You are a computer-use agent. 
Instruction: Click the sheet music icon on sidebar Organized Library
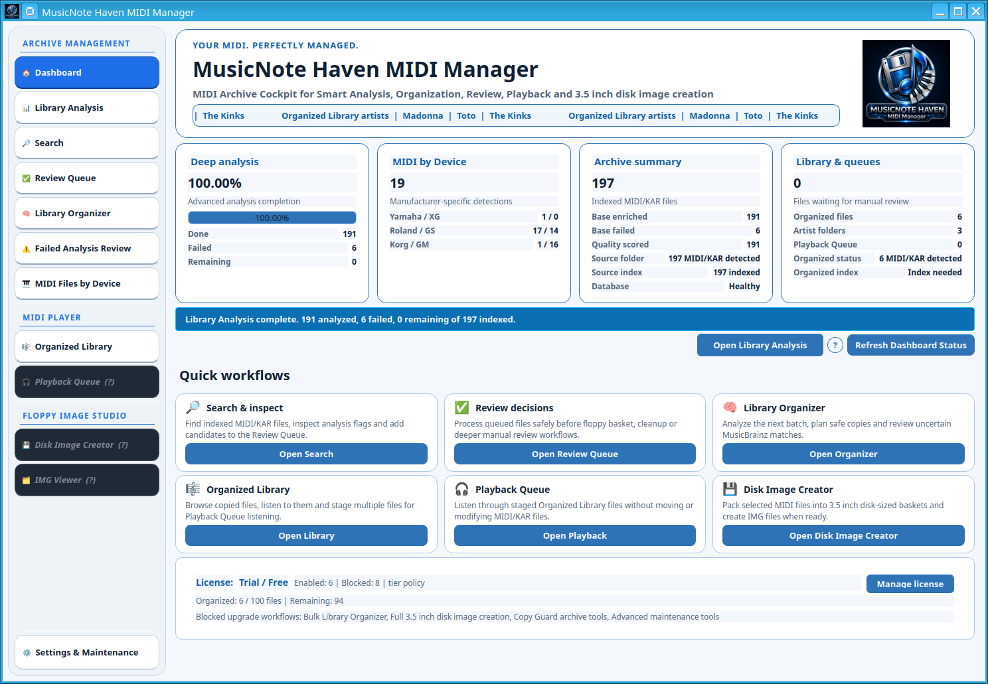click(26, 347)
